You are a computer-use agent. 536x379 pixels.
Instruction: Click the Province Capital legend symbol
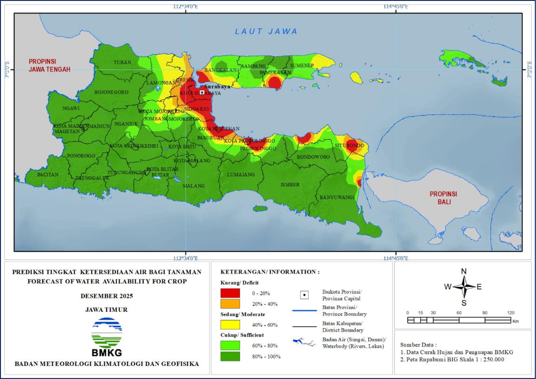pos(304,295)
